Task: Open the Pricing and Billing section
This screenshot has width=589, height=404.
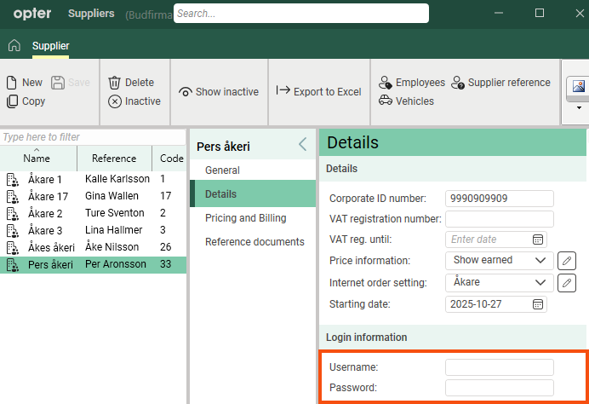Action: pyautogui.click(x=245, y=218)
